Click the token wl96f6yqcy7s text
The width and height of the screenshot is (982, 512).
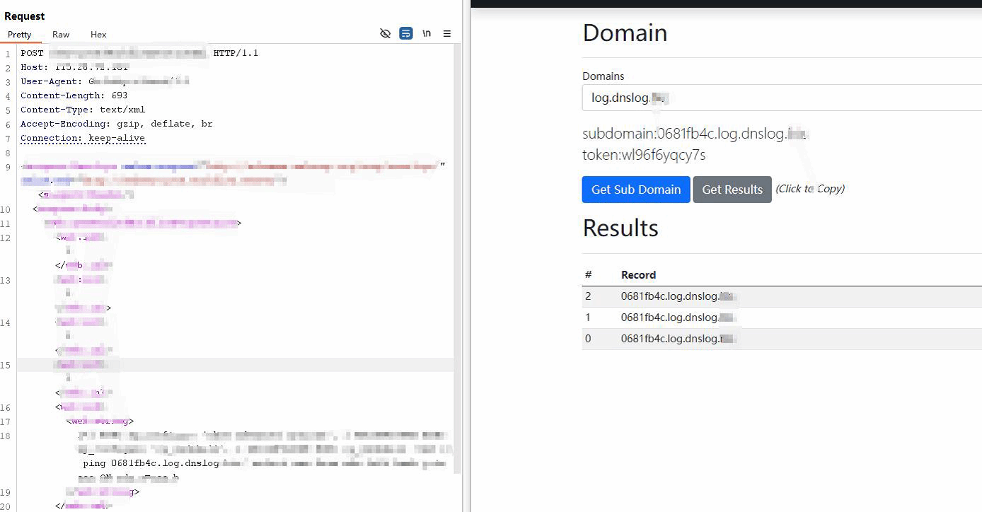pos(643,155)
